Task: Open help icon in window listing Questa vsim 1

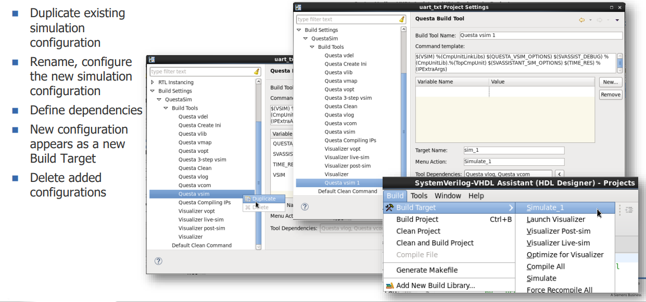Action: (x=305, y=206)
